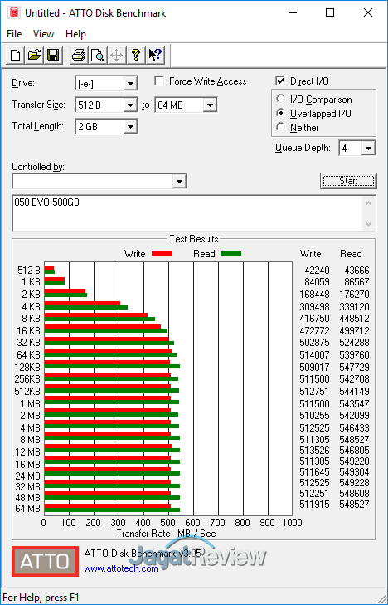The height and width of the screenshot is (605, 388).
Task: Click the read value 547729
Action: pyautogui.click(x=355, y=368)
